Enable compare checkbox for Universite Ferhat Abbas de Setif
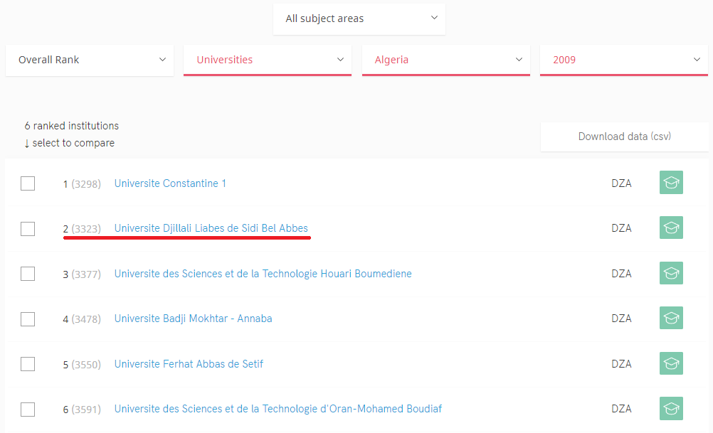 point(28,364)
